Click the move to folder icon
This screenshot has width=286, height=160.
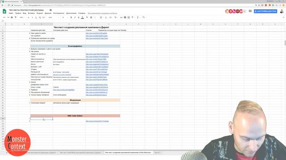tap(50, 10)
